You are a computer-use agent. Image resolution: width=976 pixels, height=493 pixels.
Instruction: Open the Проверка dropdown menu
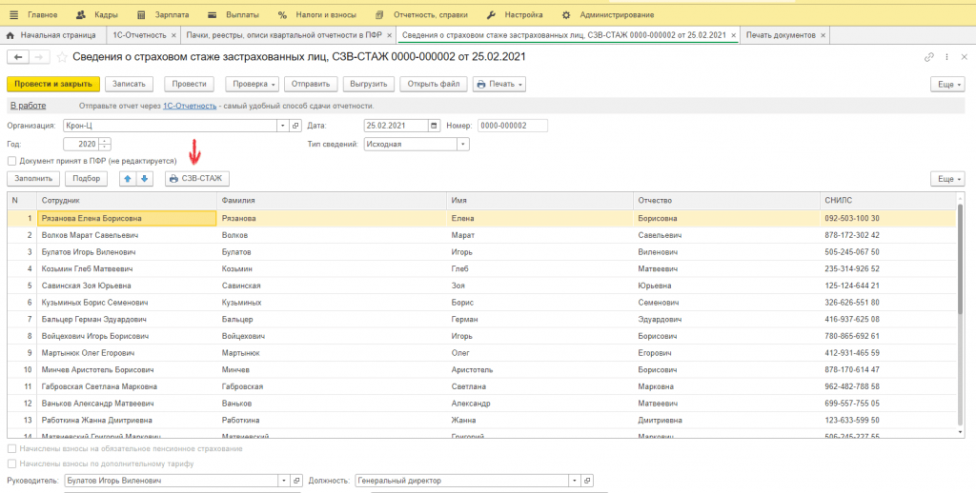(x=252, y=84)
